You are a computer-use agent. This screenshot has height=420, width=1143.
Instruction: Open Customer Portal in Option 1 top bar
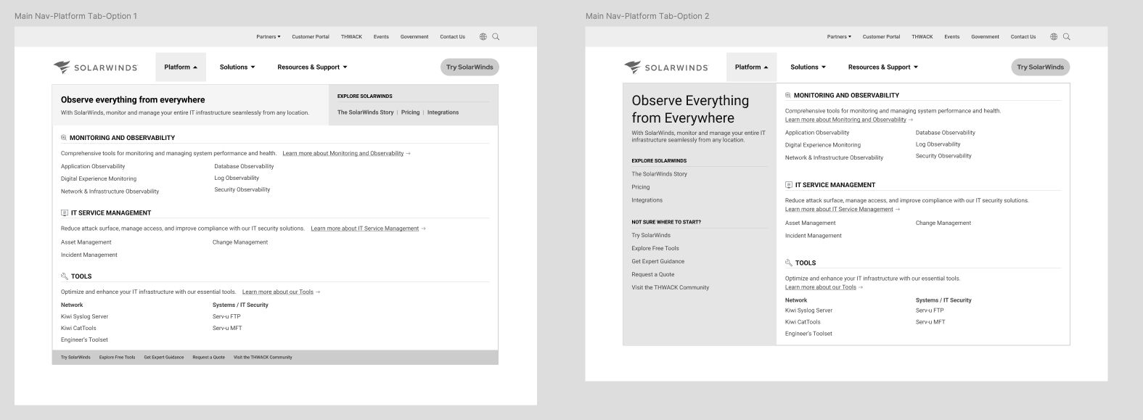311,36
